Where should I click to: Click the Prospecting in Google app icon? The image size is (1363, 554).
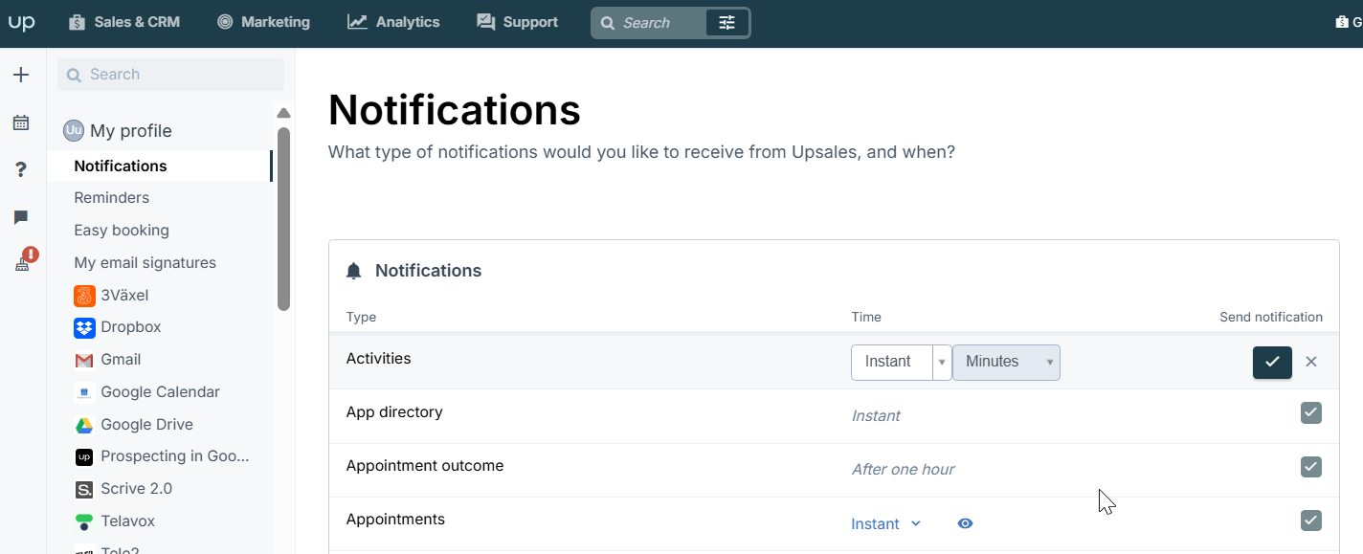click(x=84, y=457)
